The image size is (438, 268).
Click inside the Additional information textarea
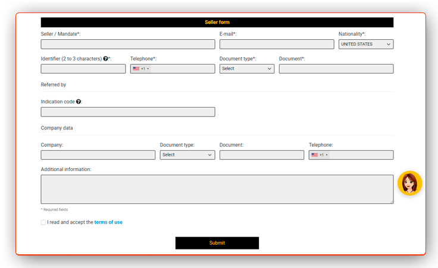(217, 189)
